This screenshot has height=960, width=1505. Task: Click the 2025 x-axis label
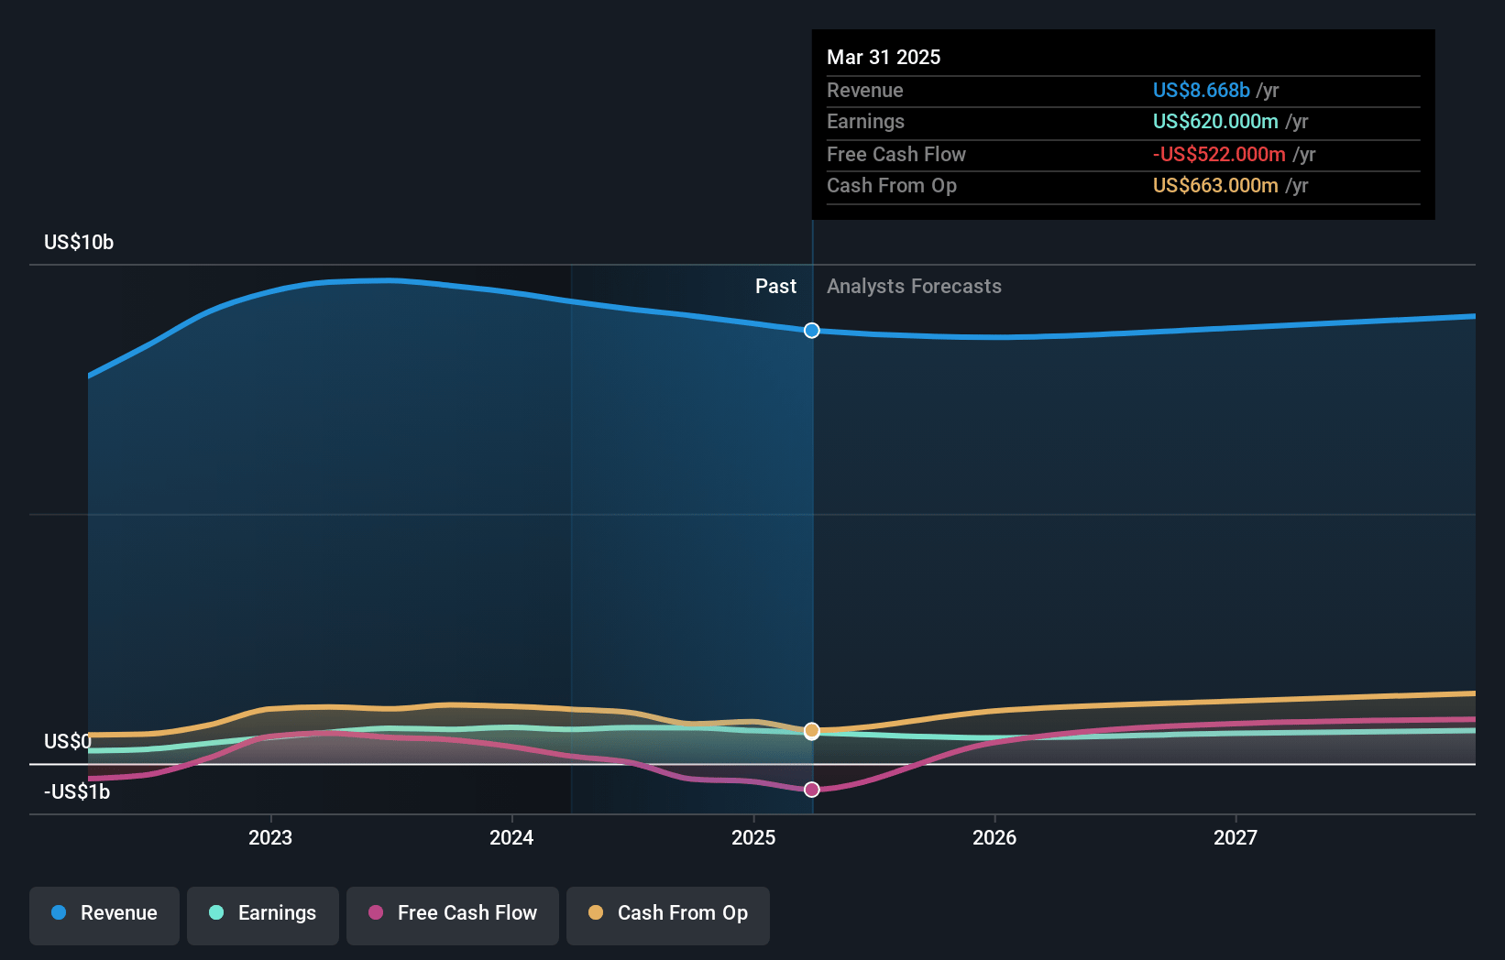tap(753, 837)
